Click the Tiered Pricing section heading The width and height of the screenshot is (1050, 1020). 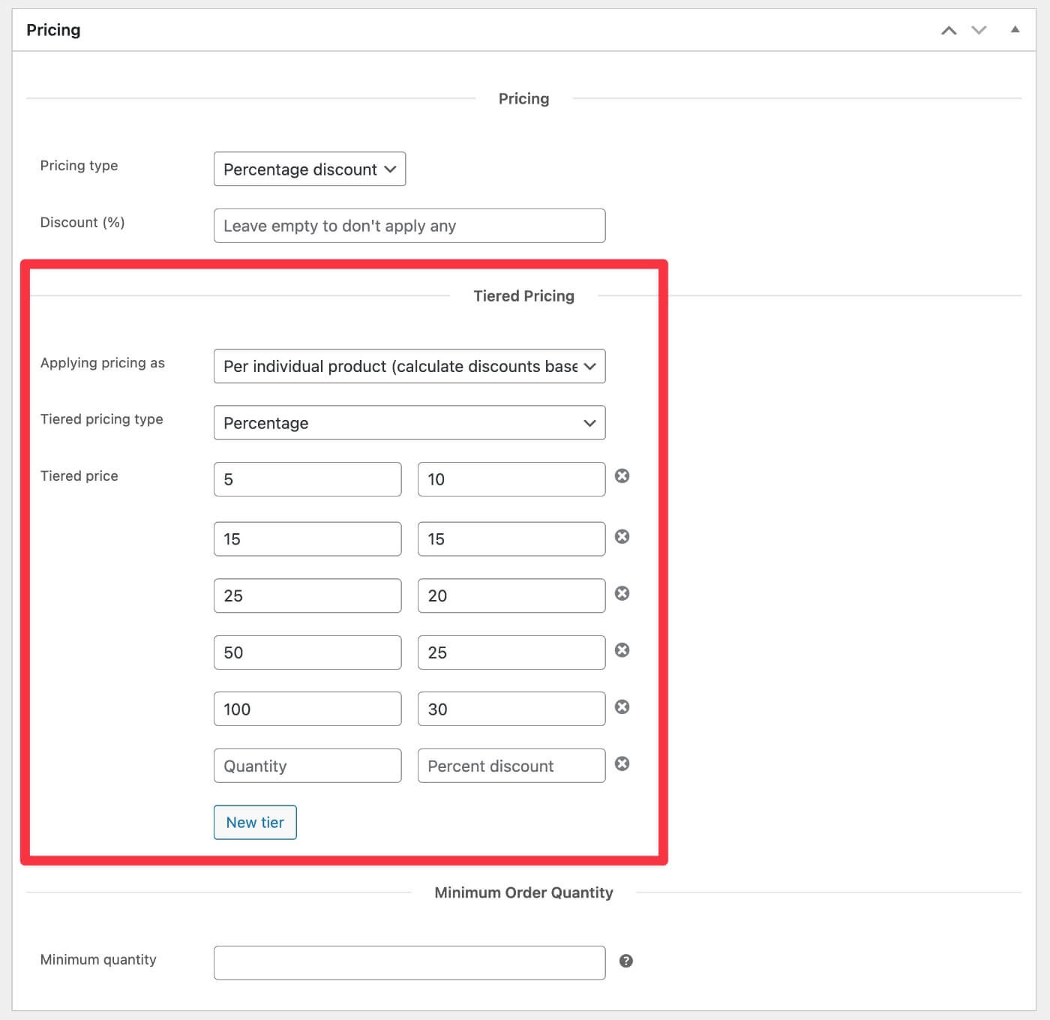coord(524,296)
